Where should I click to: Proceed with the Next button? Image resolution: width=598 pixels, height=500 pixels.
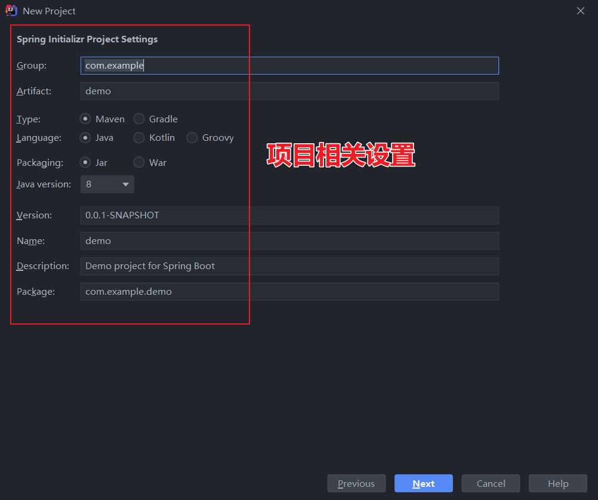[423, 484]
